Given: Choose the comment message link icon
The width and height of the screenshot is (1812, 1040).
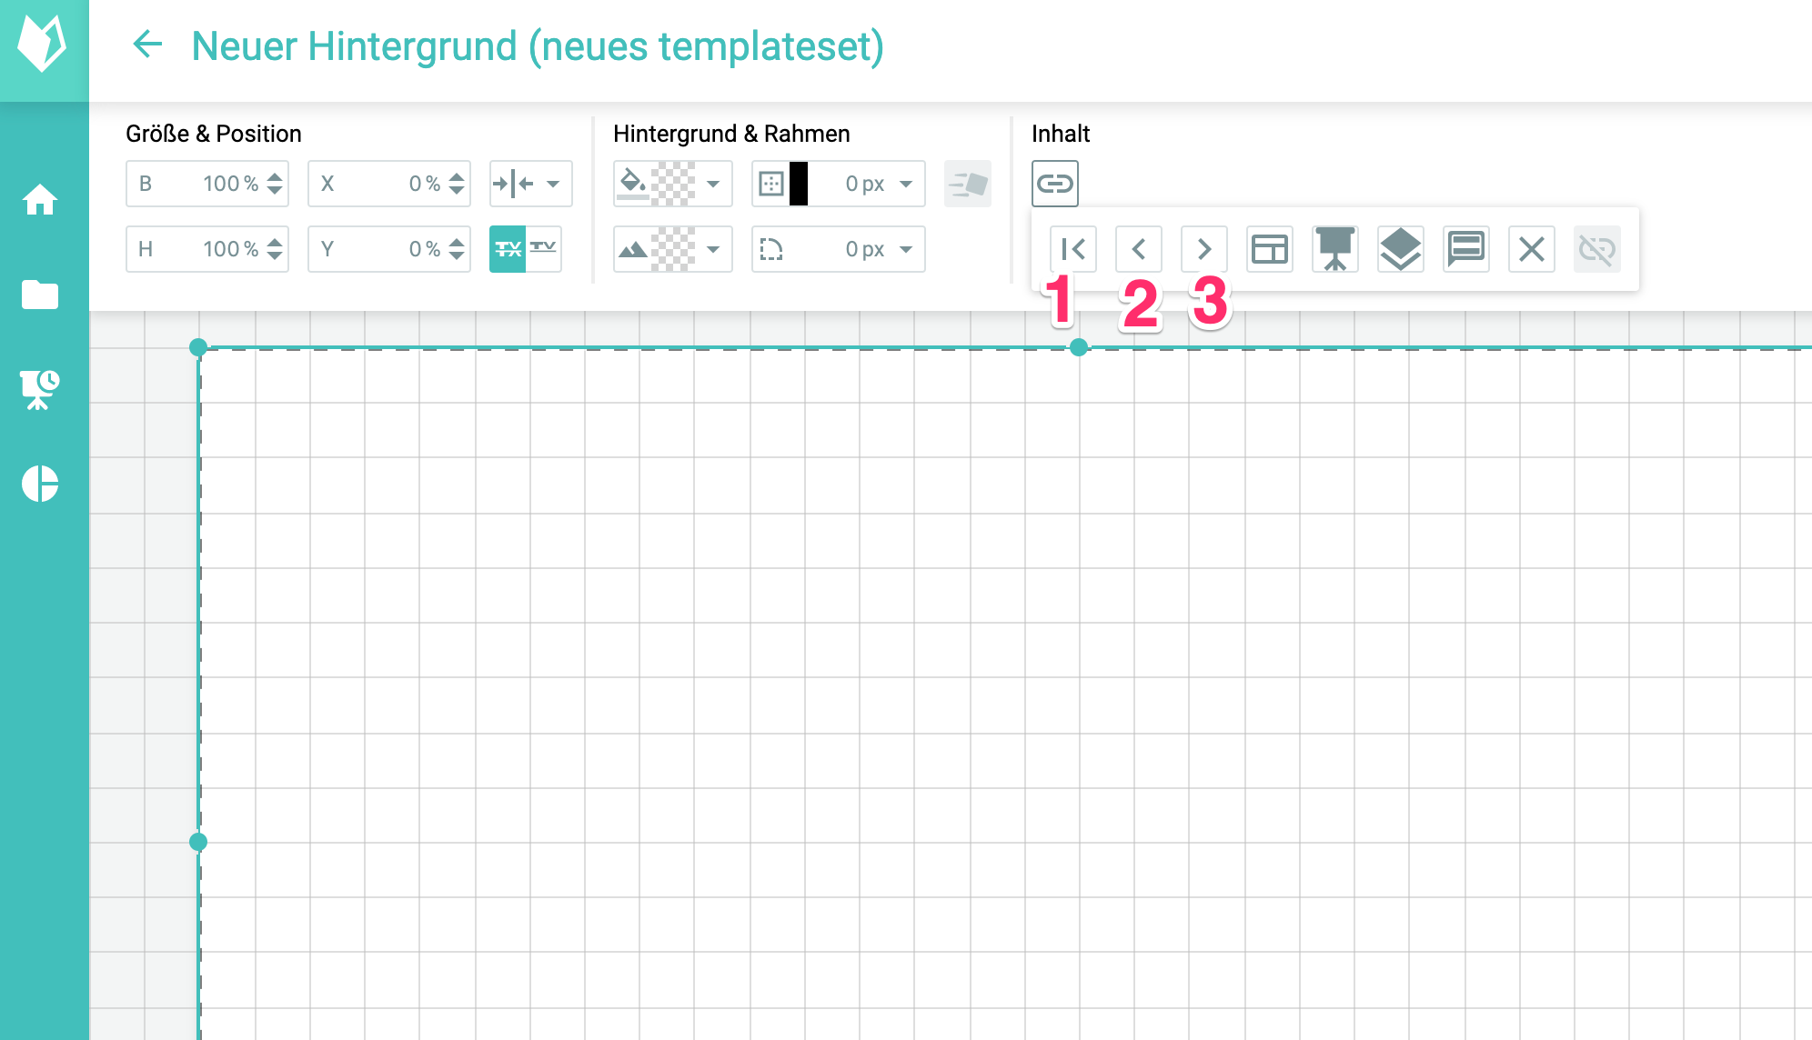Looking at the screenshot, I should tap(1466, 249).
